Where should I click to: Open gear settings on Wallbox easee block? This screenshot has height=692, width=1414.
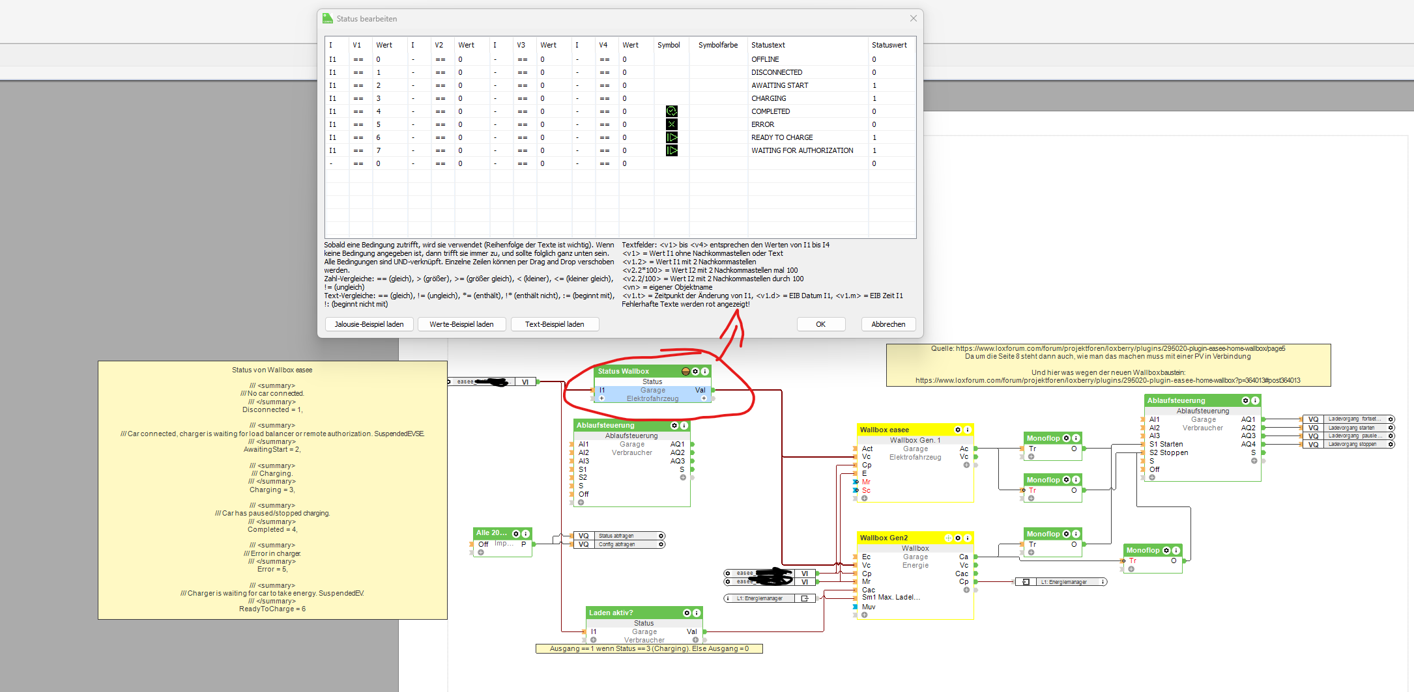958,430
